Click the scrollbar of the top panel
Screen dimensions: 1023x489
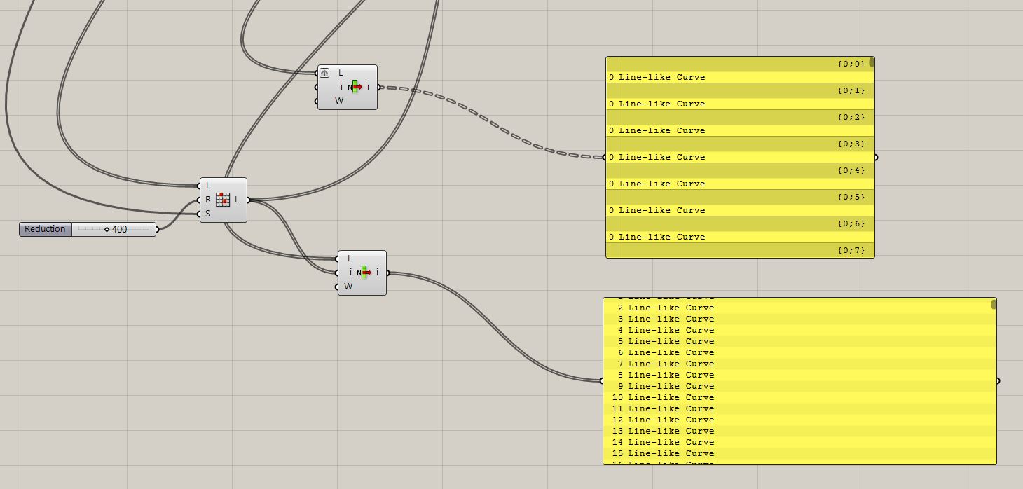coord(870,63)
